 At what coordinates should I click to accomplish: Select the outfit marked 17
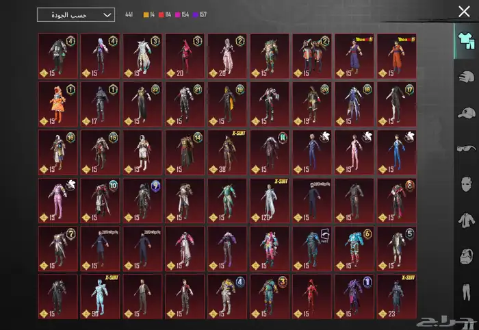(x=100, y=104)
